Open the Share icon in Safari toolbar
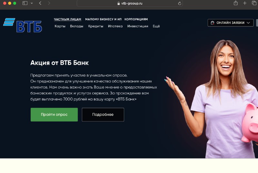The image size is (258, 173). point(236,3)
